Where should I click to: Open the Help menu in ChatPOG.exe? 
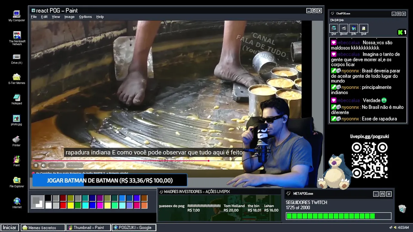(x=341, y=20)
